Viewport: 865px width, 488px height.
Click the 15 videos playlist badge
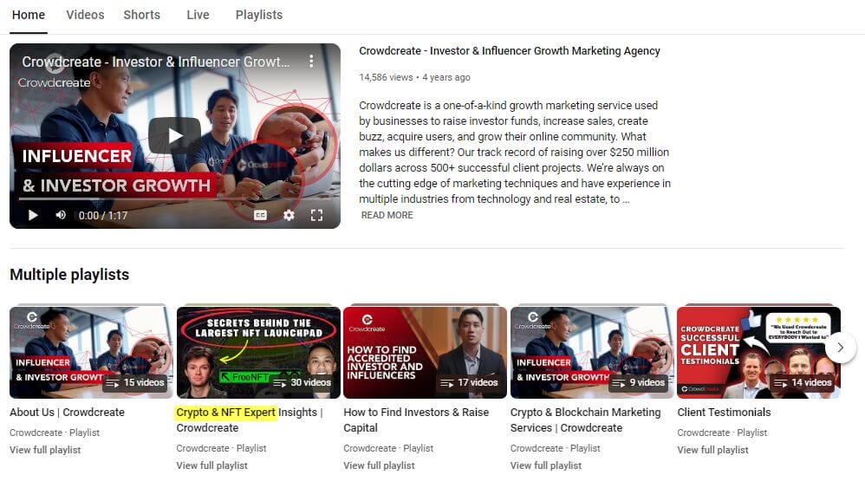[135, 382]
